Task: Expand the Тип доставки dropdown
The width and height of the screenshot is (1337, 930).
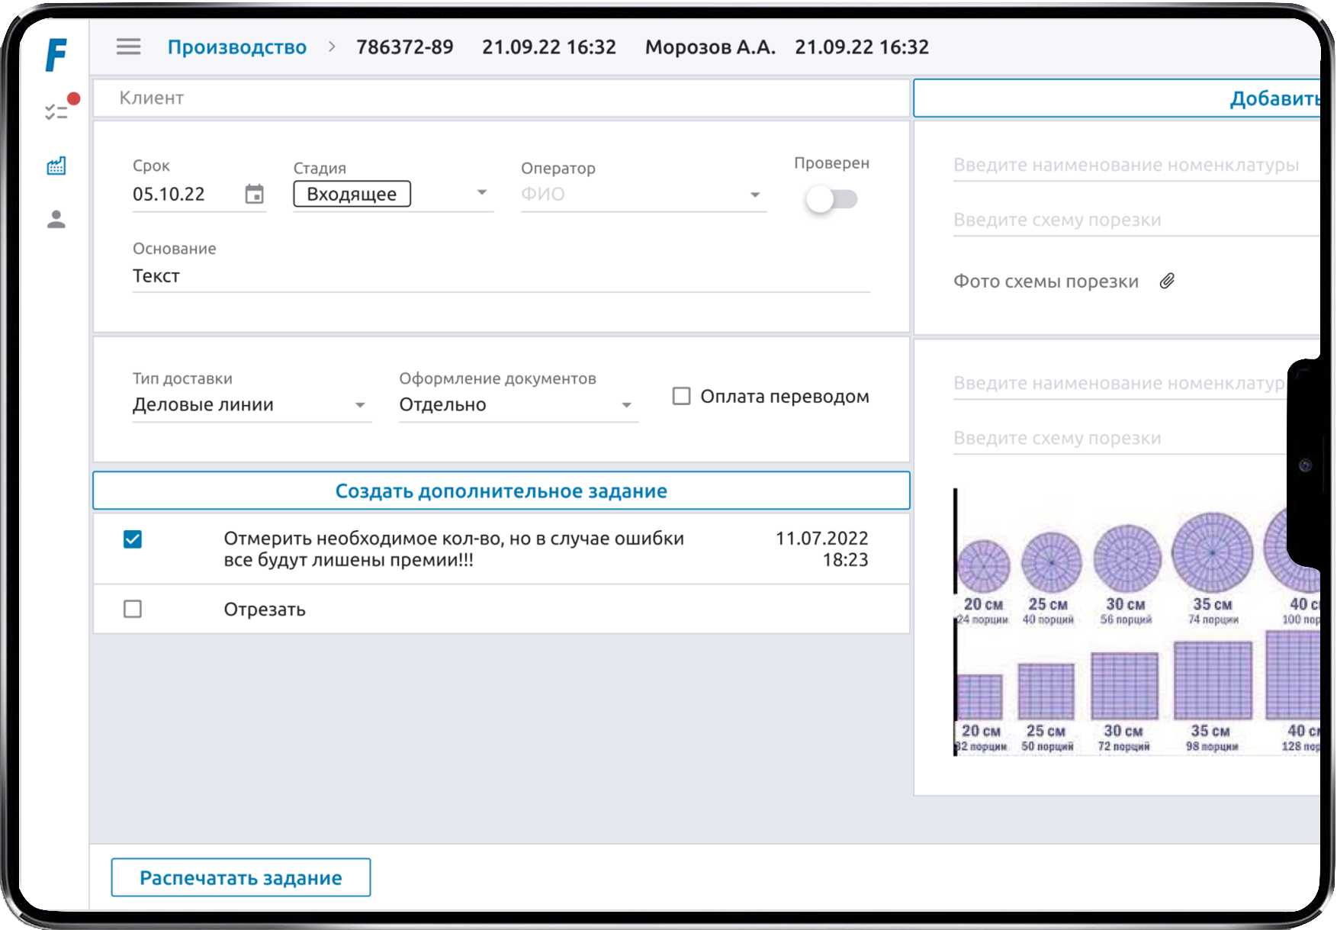Action: [360, 405]
